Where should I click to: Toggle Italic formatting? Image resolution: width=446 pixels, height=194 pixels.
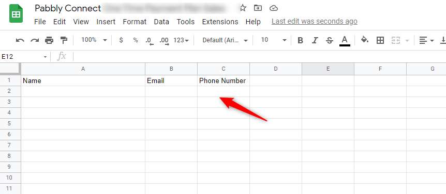(315, 40)
